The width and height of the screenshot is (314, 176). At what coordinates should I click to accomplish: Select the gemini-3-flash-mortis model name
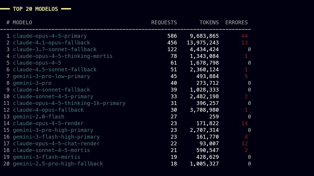[47, 157]
